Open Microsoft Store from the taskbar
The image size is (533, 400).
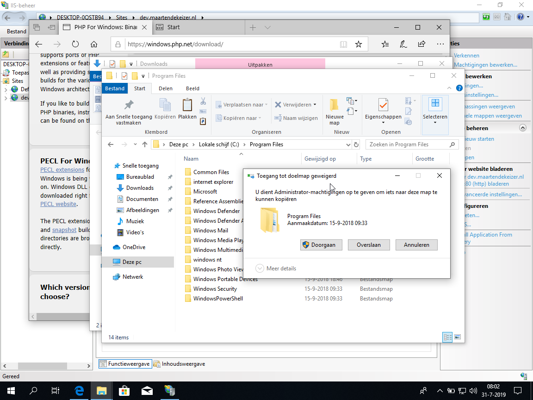coord(124,390)
